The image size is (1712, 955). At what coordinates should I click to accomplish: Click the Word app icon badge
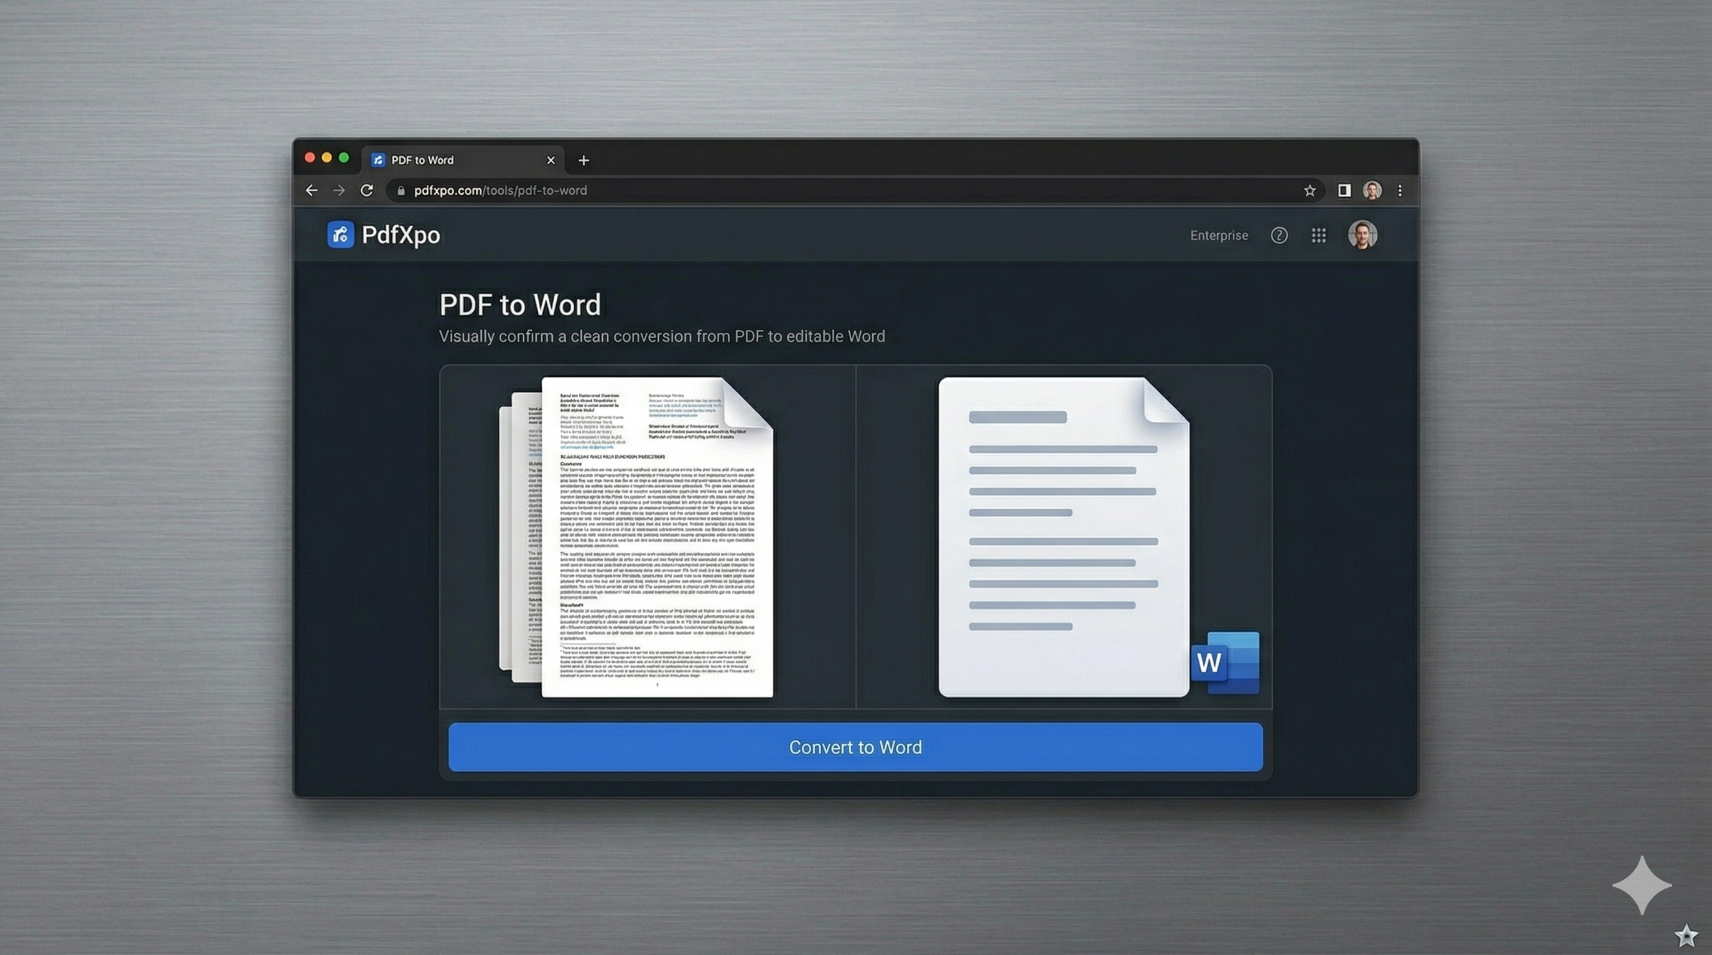tap(1225, 662)
